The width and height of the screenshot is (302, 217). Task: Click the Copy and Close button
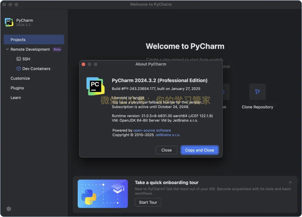click(200, 150)
